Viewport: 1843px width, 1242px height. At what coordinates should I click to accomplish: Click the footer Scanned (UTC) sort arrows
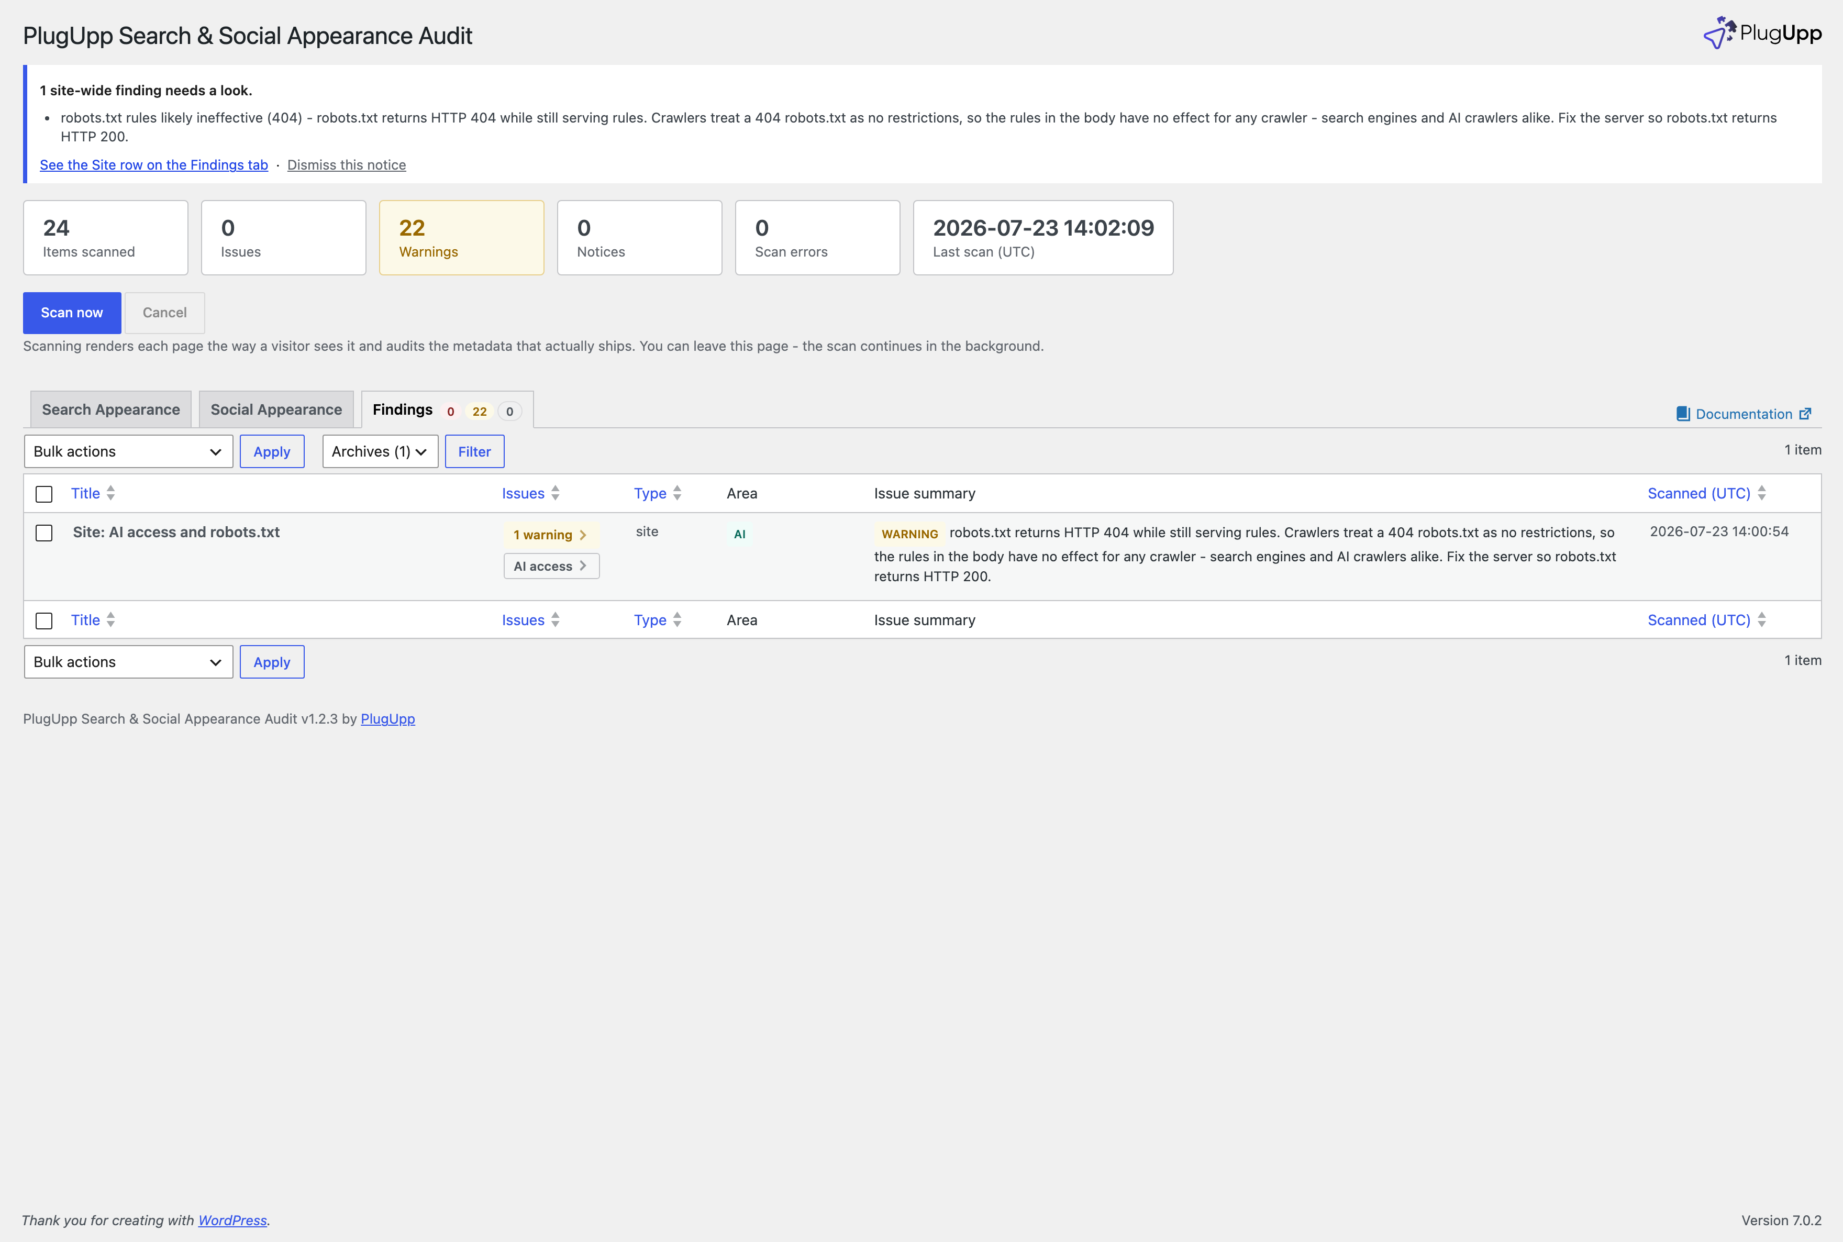coord(1761,619)
